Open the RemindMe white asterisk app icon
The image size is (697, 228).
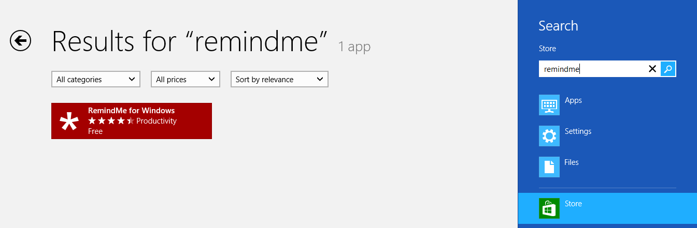(x=69, y=121)
